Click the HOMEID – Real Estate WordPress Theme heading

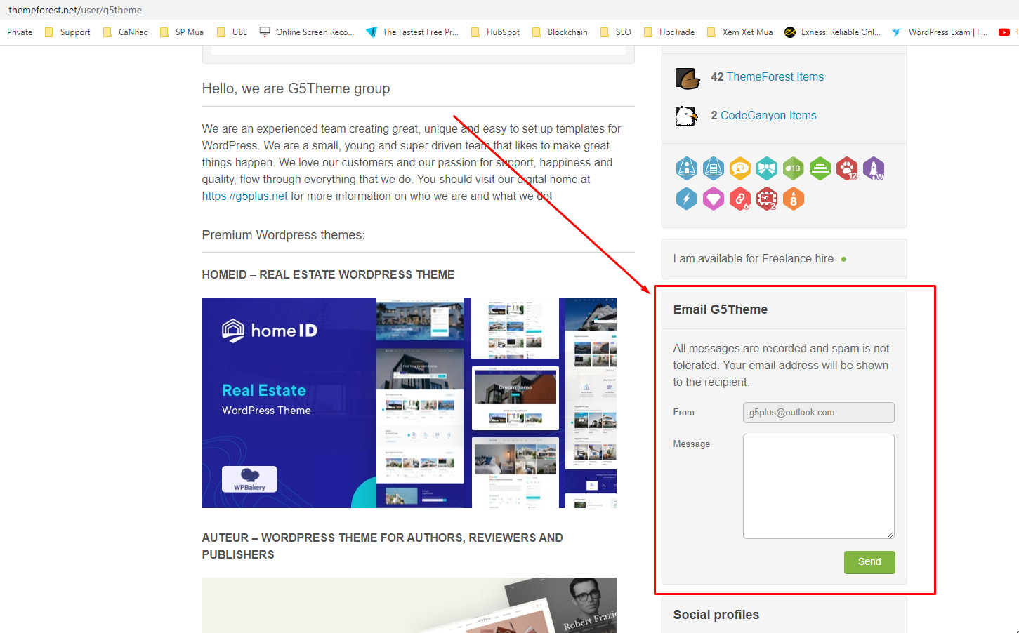(328, 275)
